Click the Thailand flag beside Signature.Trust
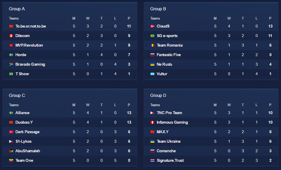Image resolution: width=281 pixels, height=170 pixels. pyautogui.click(x=152, y=160)
